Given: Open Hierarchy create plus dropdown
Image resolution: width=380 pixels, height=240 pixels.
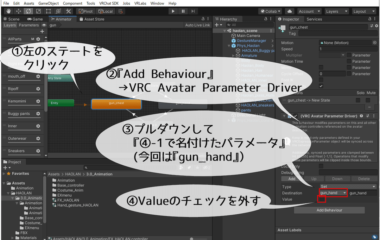Looking at the screenshot, I should click(218, 25).
